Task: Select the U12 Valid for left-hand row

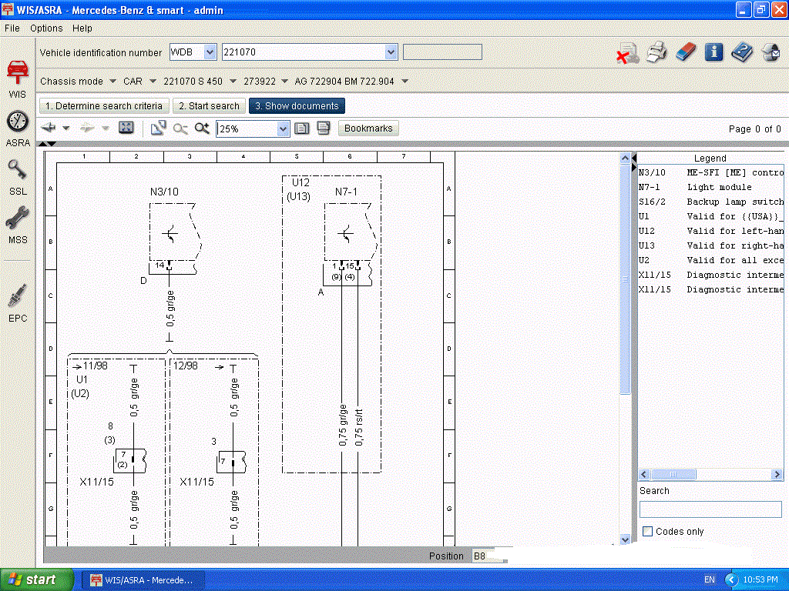Action: click(710, 231)
